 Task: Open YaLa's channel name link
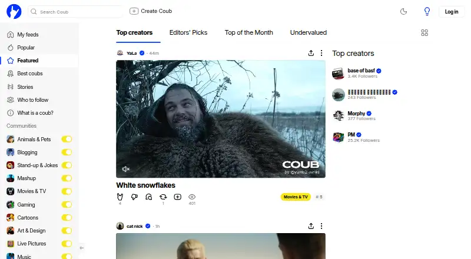131,53
